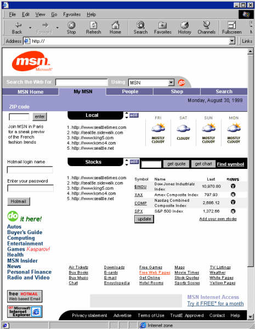This screenshot has height=329, width=255.
Task: Open the View menu
Action: (40, 14)
